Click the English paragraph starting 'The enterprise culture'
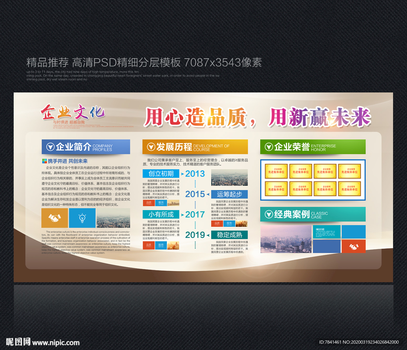 tap(86, 242)
